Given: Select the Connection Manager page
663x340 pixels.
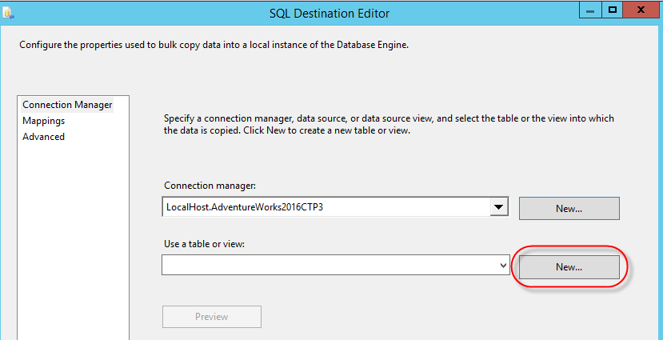Looking at the screenshot, I should (x=67, y=105).
